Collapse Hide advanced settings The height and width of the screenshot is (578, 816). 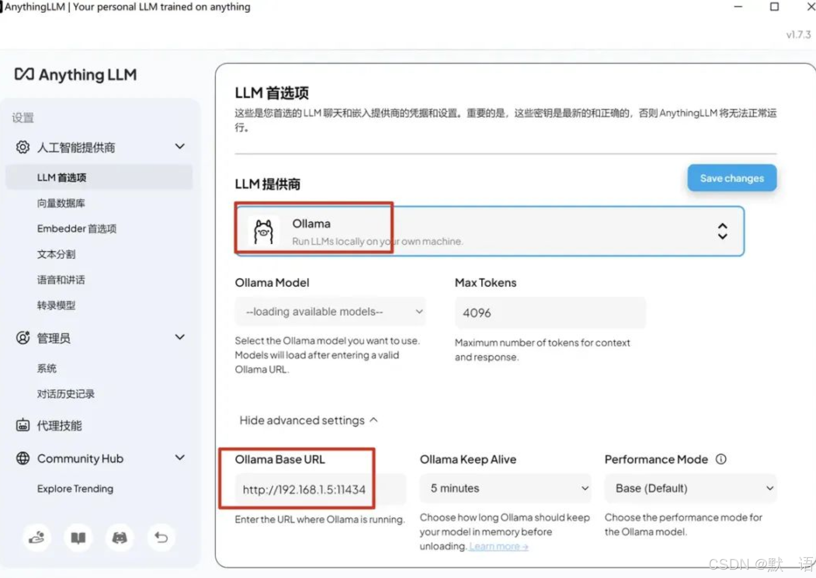point(309,420)
